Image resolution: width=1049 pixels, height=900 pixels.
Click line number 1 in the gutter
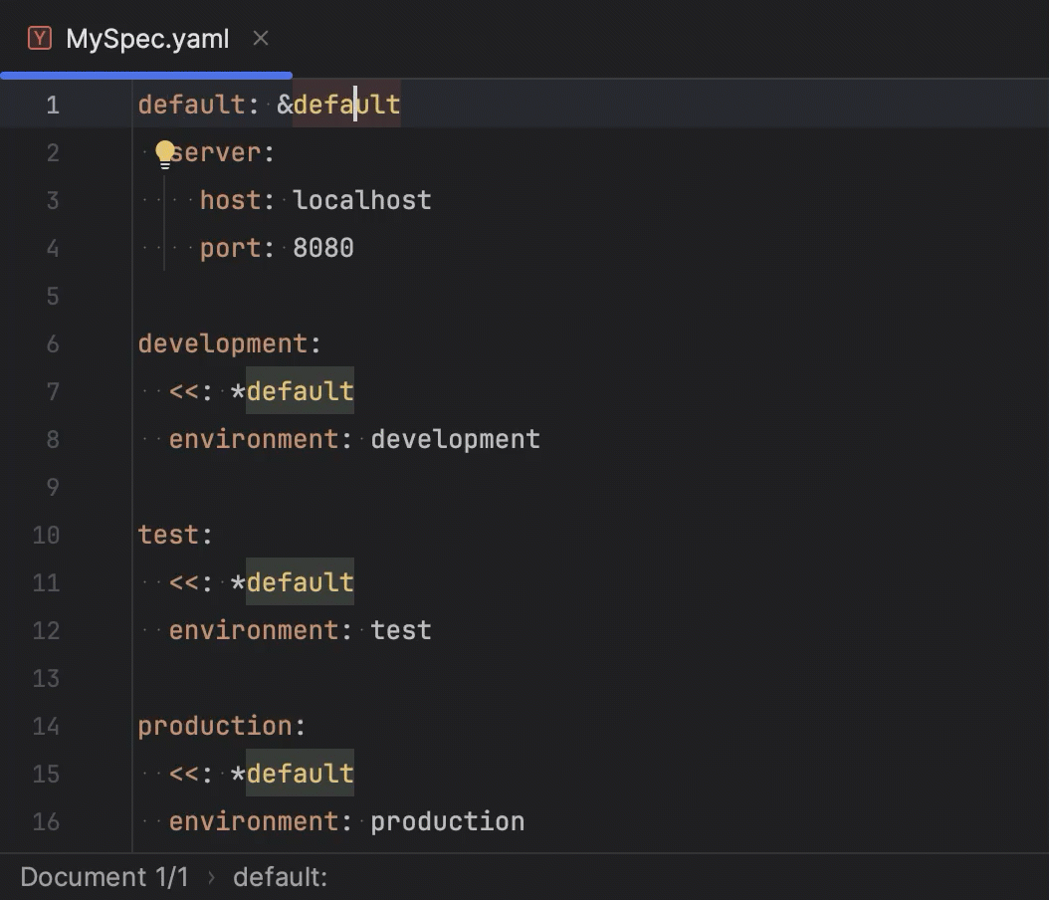[x=52, y=104]
